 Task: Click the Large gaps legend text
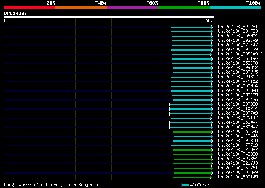pos(17,185)
